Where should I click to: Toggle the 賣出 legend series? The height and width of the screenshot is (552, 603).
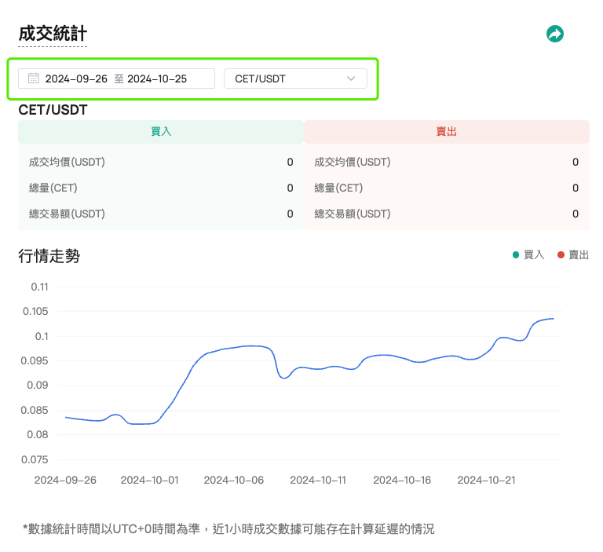[573, 254]
